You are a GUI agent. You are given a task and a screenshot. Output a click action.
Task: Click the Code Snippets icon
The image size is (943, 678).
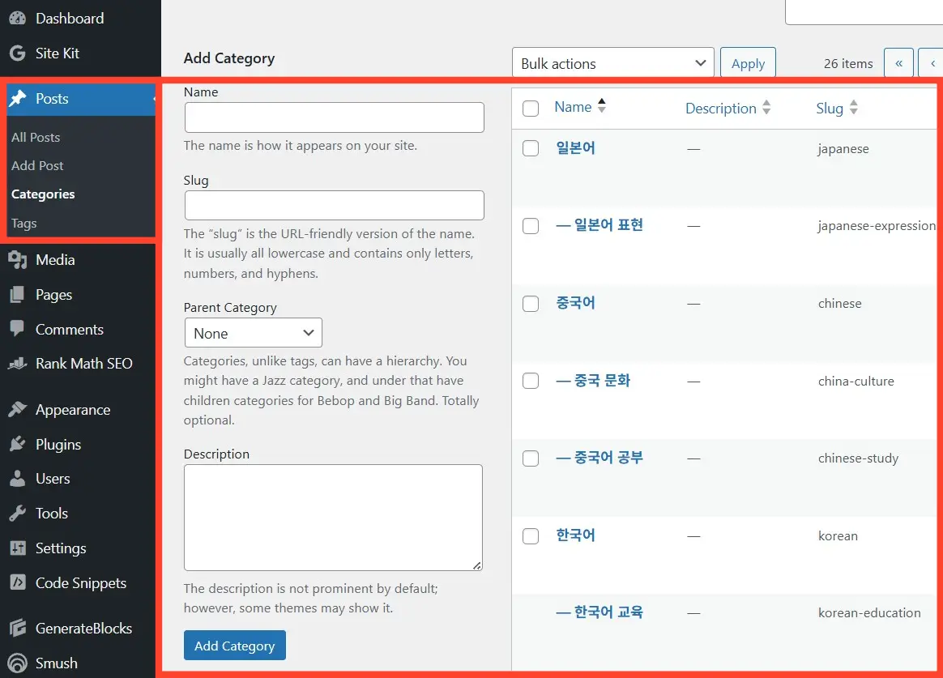click(18, 583)
